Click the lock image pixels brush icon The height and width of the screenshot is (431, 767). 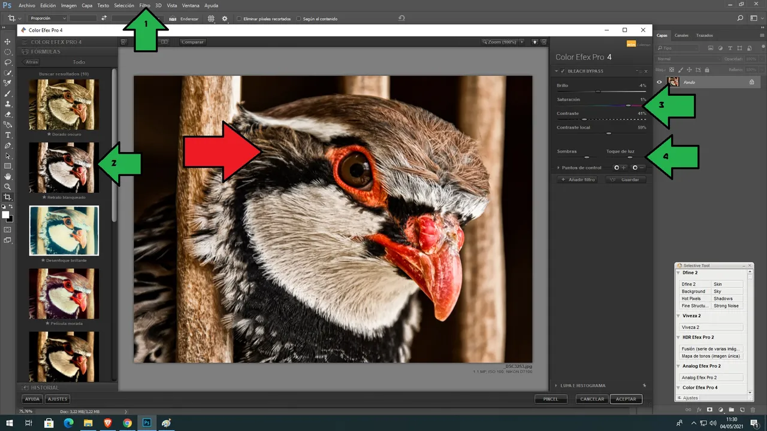pyautogui.click(x=681, y=69)
